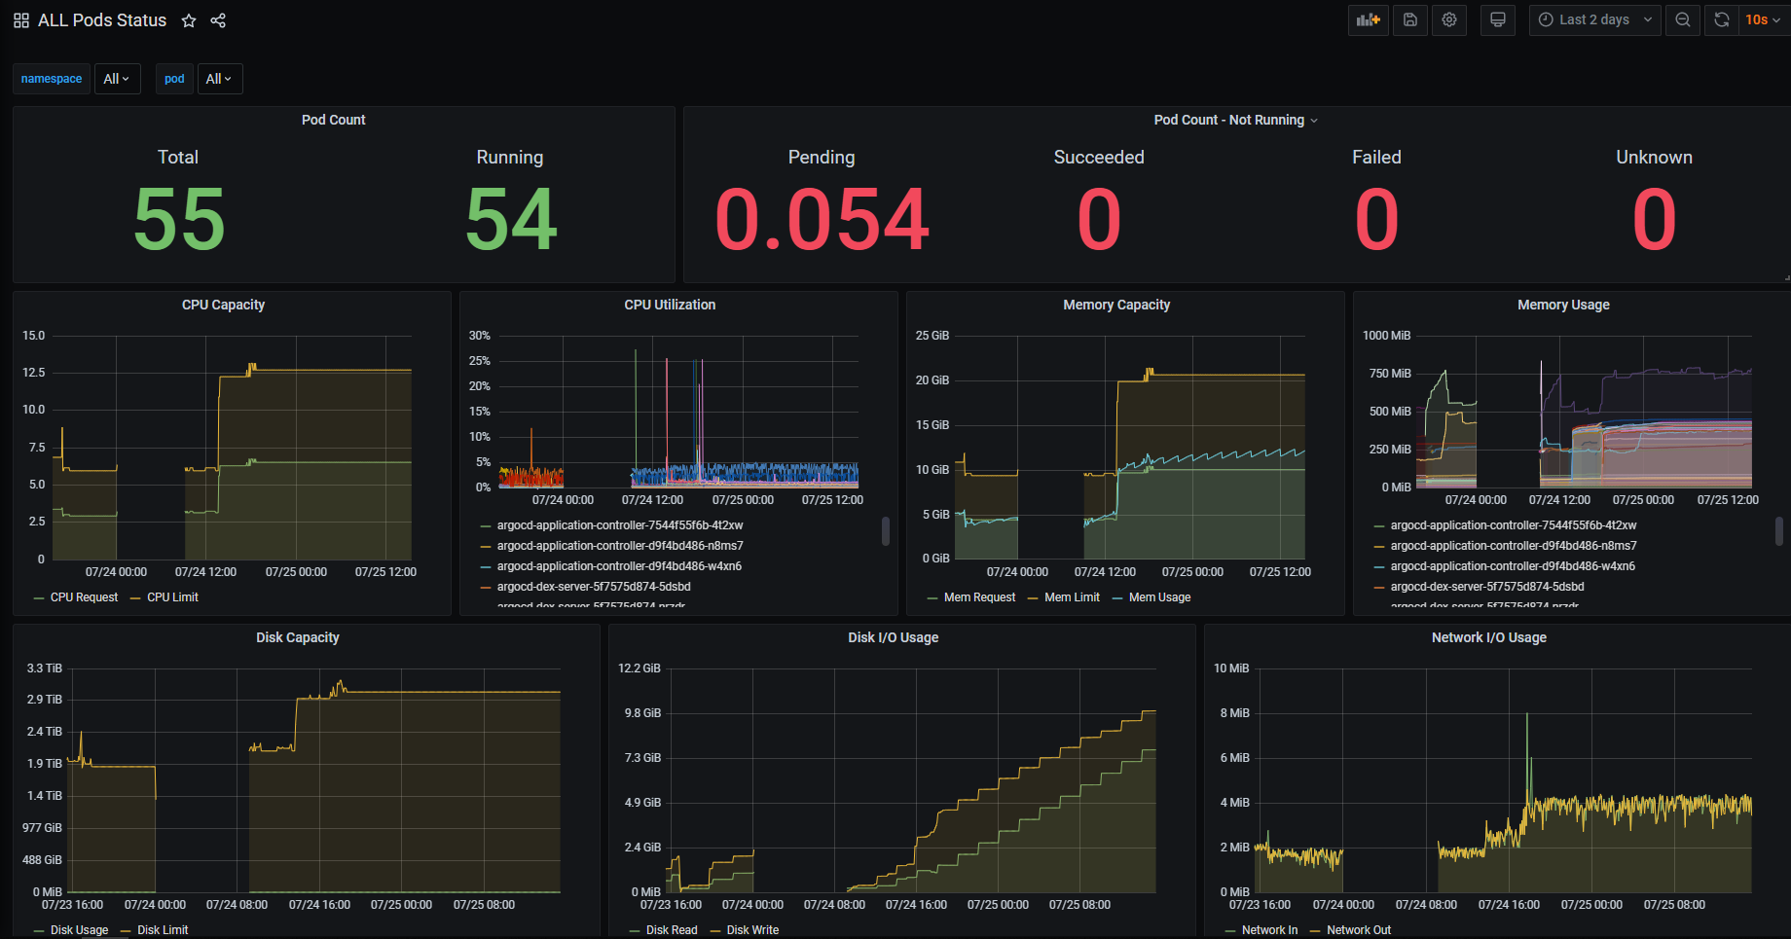
Task: Add a new panel to dashboard
Action: [x=1369, y=19]
